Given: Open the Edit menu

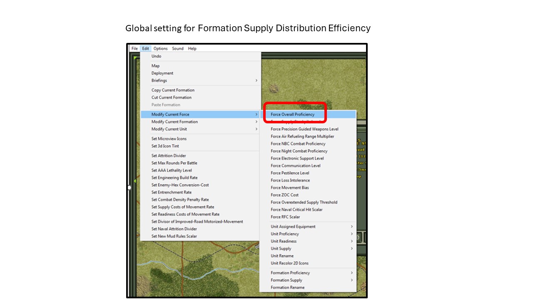Looking at the screenshot, I should pos(145,49).
